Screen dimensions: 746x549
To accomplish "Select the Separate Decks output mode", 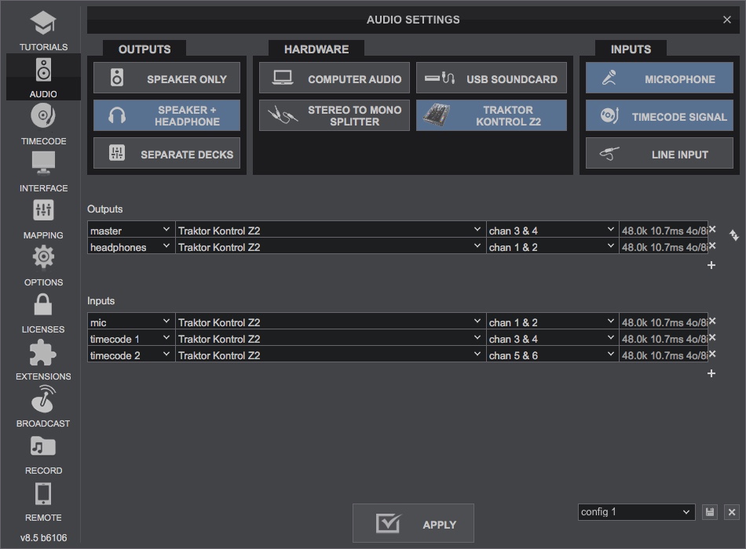I will click(166, 153).
